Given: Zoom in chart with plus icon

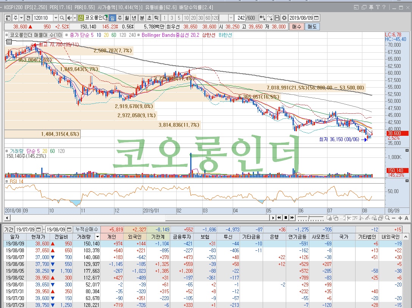Looking at the screenshot, I should [x=400, y=218].
